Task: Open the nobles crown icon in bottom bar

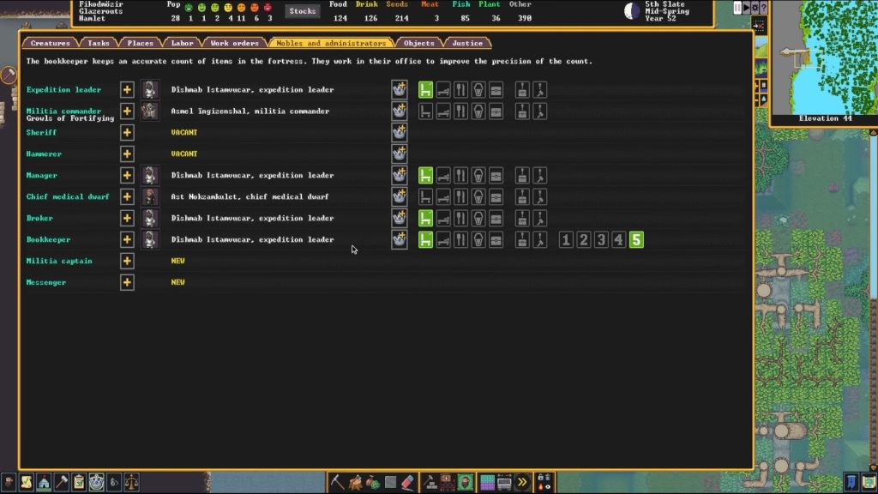Action: click(x=96, y=482)
